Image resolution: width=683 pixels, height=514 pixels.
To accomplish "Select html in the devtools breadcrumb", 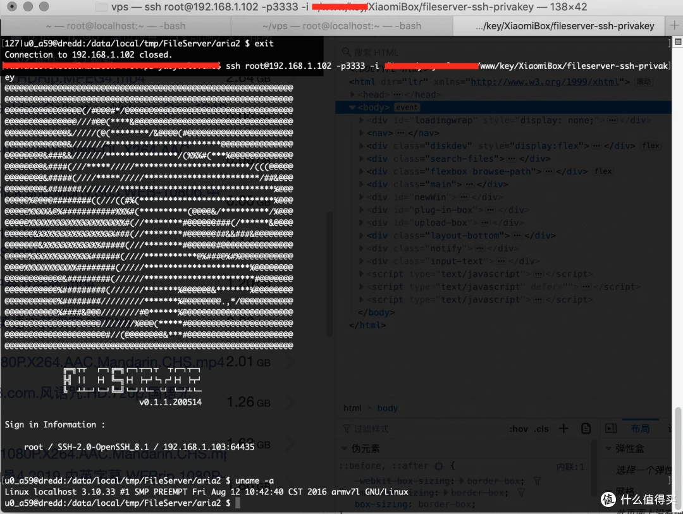I will pyautogui.click(x=352, y=408).
